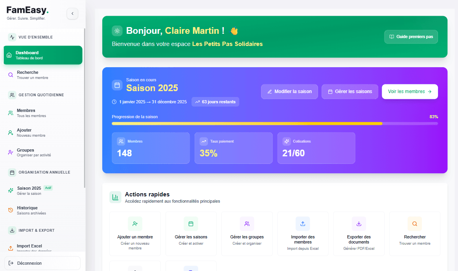Click Modifier la saison
Viewport: 458px width, 271px height.
[x=289, y=92]
